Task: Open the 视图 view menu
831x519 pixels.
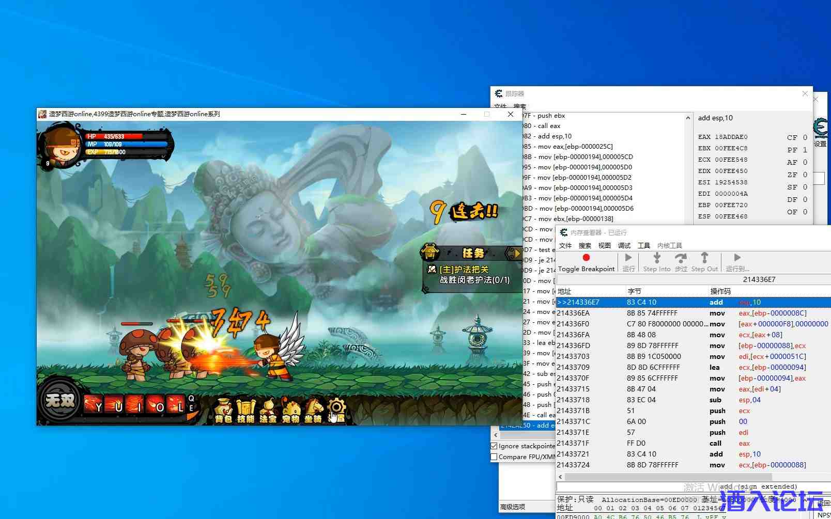Action: (605, 246)
